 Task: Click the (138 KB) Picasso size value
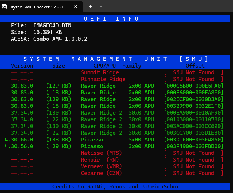pyautogui.click(x=59, y=140)
